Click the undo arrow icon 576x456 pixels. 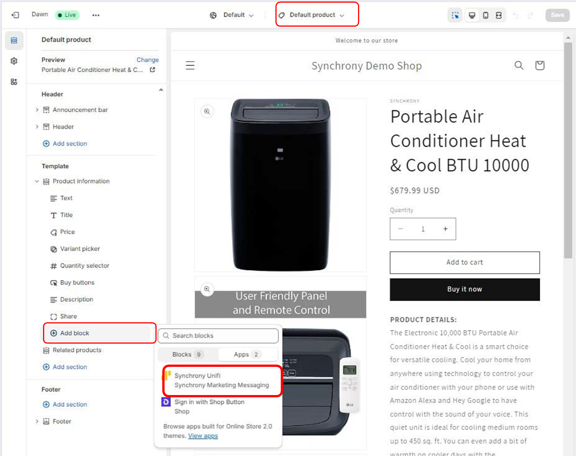(516, 15)
